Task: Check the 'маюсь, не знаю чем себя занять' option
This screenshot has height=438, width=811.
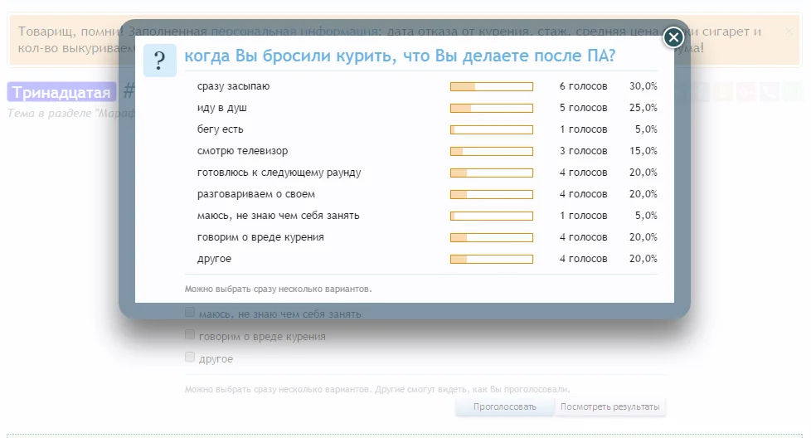Action: (x=190, y=313)
